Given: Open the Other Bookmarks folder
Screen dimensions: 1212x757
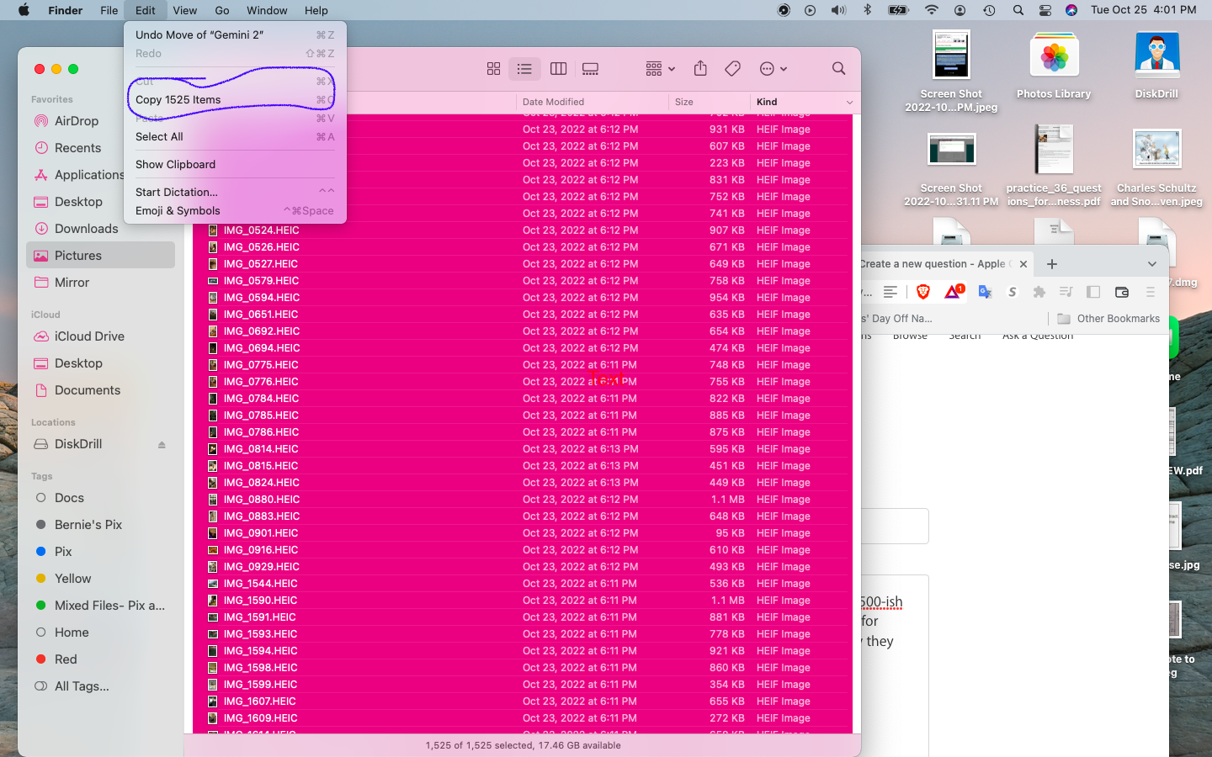Looking at the screenshot, I should [x=1108, y=319].
